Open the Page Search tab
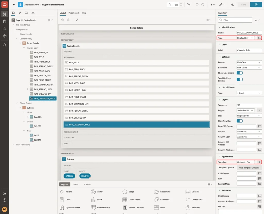This screenshot has width=264, height=214. [x=74, y=13]
